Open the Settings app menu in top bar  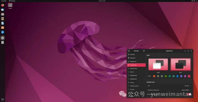[12, 1]
